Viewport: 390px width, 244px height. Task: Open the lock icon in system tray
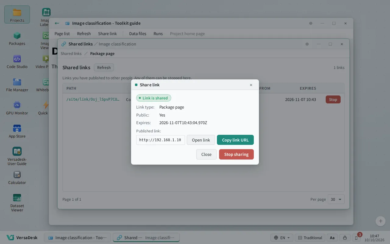345,238
